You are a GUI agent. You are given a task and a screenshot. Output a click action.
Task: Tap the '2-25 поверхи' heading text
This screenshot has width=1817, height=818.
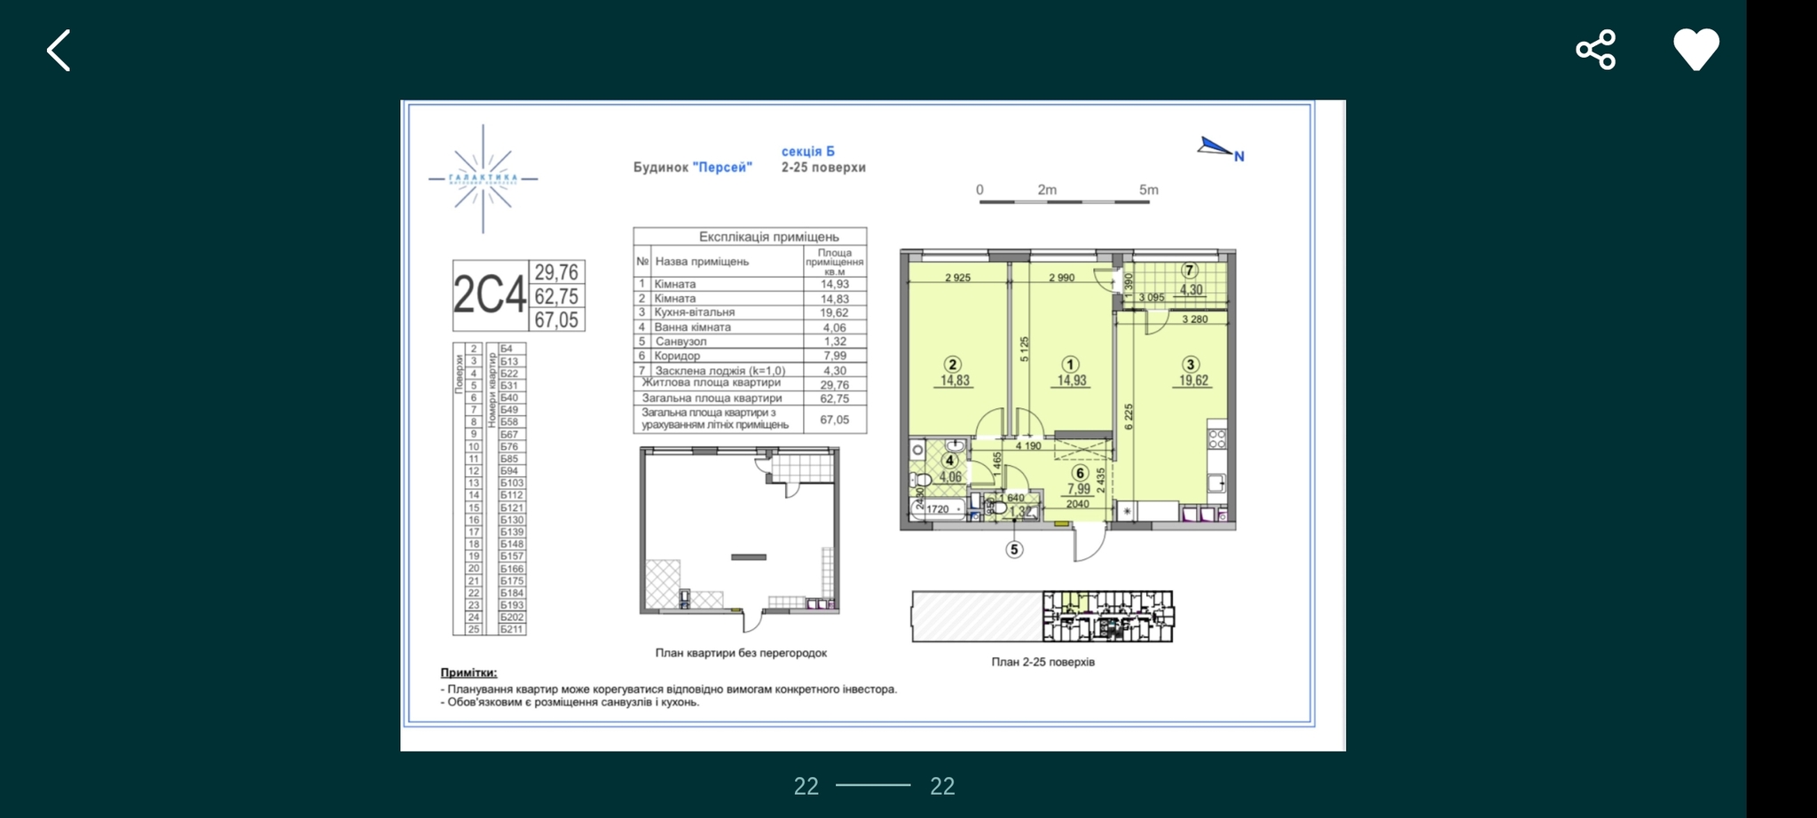coord(823,167)
